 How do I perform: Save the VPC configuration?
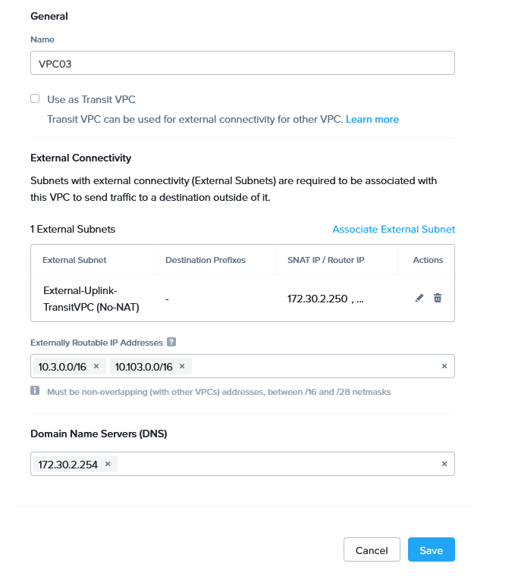431,550
